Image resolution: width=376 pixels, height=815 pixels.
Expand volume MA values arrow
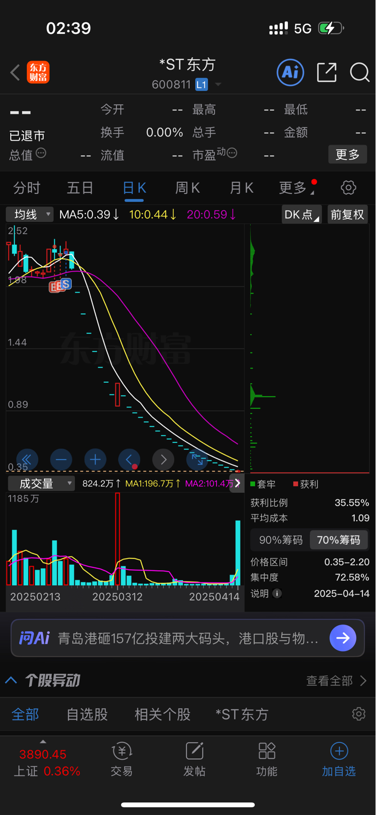click(237, 483)
